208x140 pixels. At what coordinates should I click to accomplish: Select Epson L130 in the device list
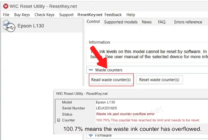pyautogui.click(x=31, y=26)
